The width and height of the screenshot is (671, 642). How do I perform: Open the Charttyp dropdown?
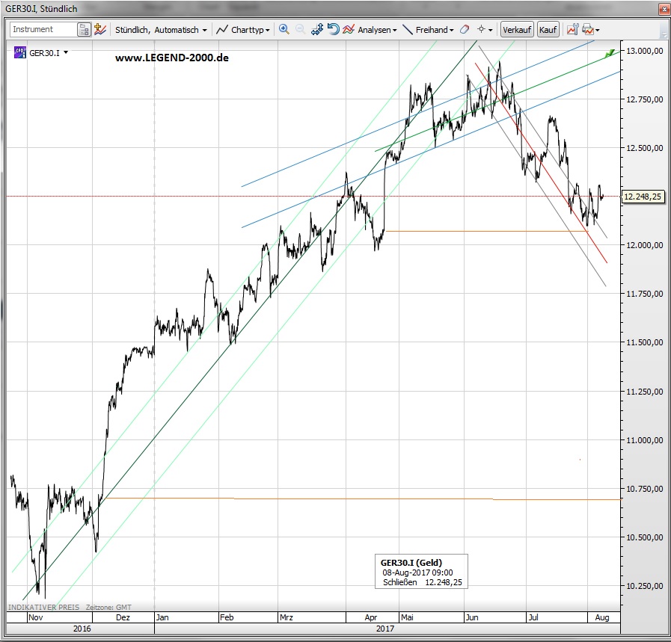[x=243, y=30]
